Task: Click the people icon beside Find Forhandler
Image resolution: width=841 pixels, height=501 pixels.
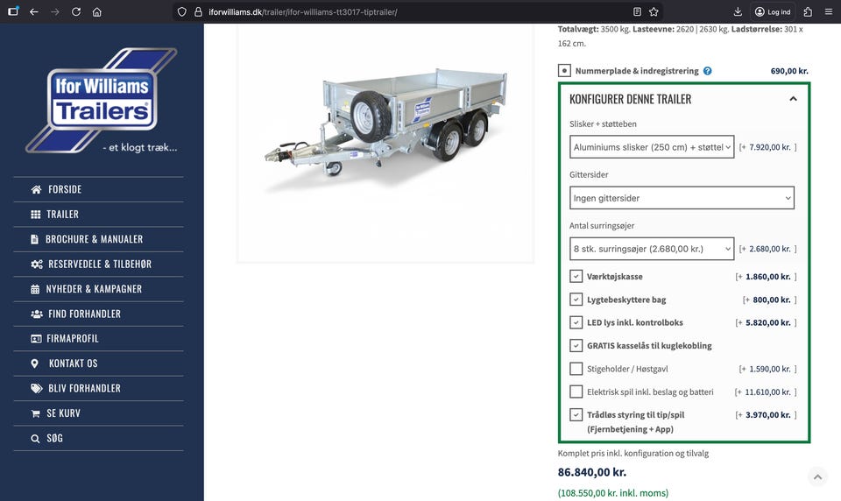Action: point(37,314)
